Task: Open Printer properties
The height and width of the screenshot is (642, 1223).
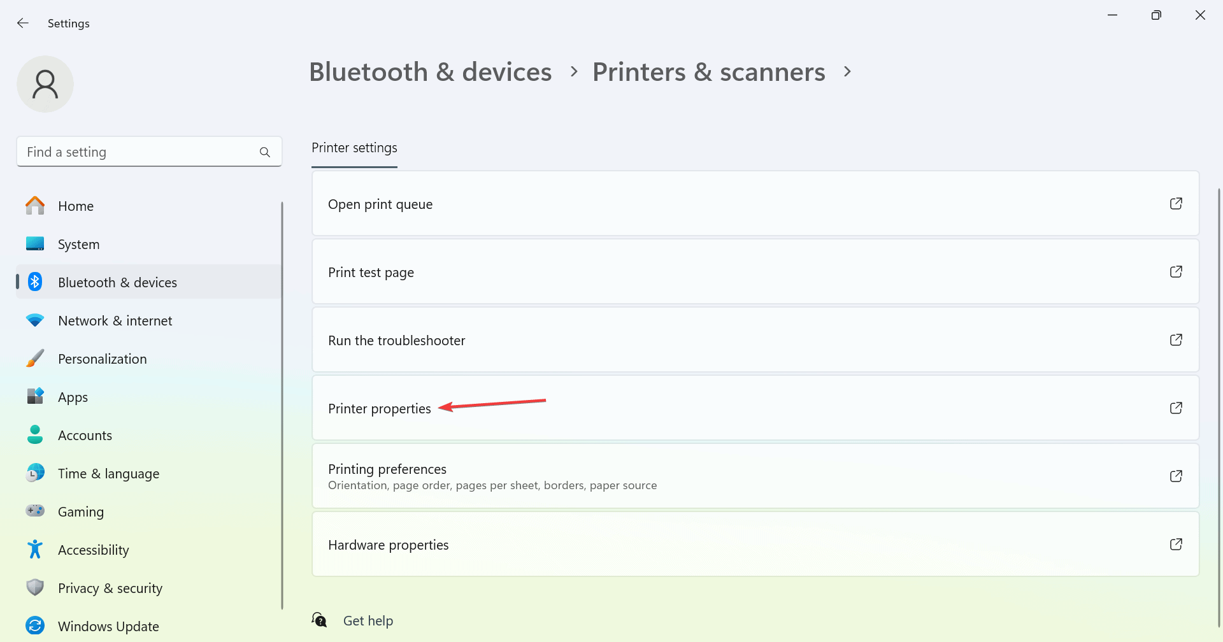Action: point(755,408)
